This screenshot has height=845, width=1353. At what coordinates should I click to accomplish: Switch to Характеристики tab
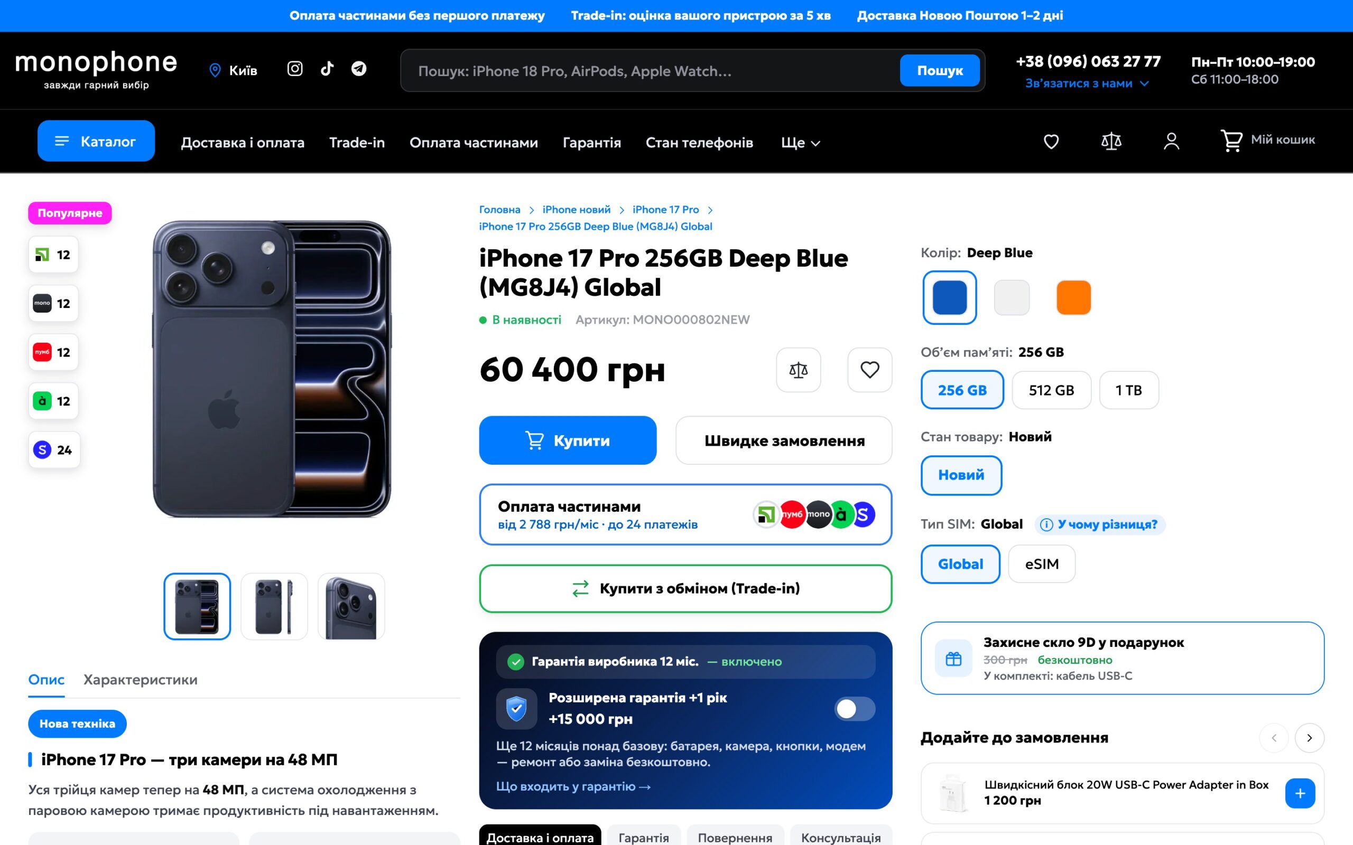tap(141, 680)
